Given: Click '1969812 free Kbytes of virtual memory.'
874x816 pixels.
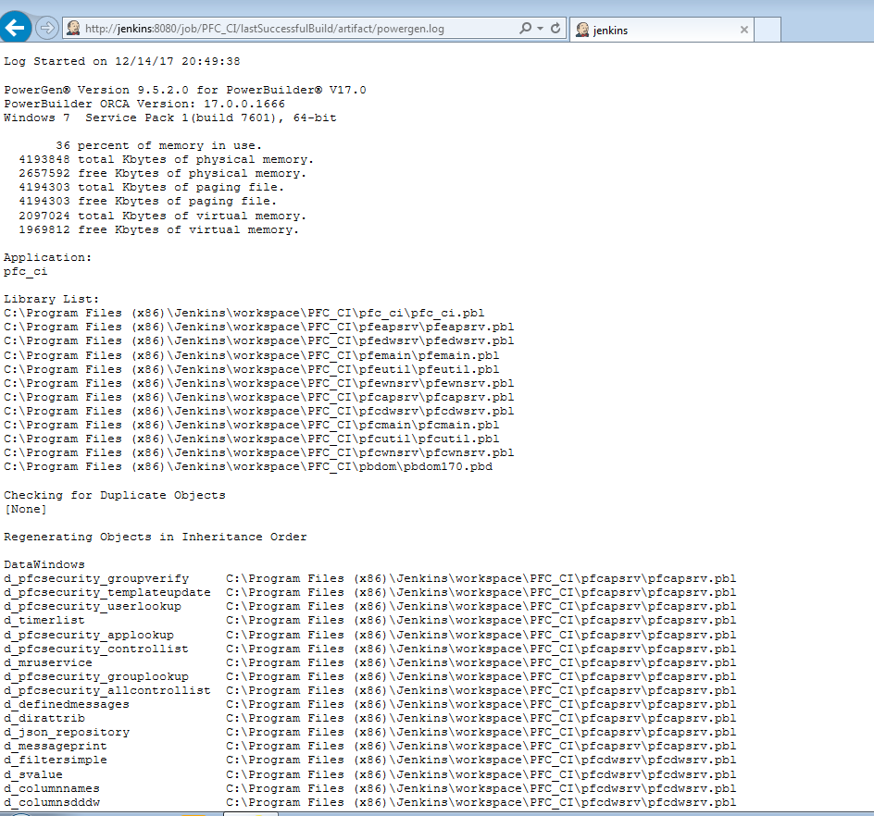Looking at the screenshot, I should (x=159, y=229).
